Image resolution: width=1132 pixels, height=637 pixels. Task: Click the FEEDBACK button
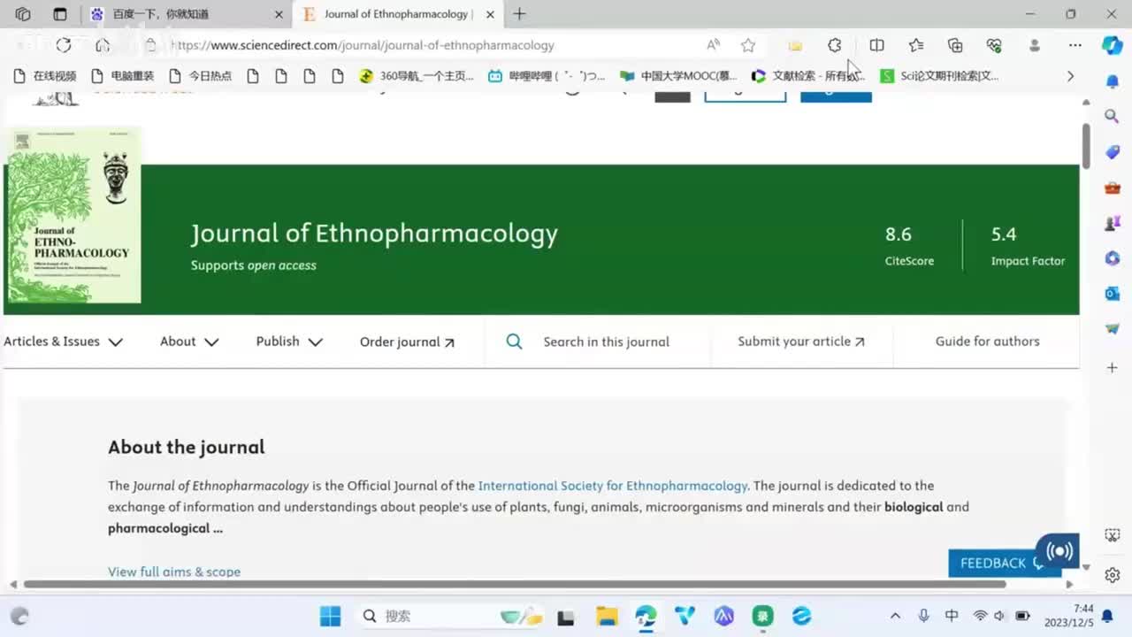click(x=993, y=563)
